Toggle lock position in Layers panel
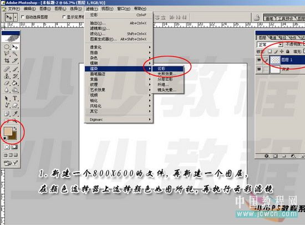Image resolution: width=305 pixels, height=225 pixels. tap(282, 52)
